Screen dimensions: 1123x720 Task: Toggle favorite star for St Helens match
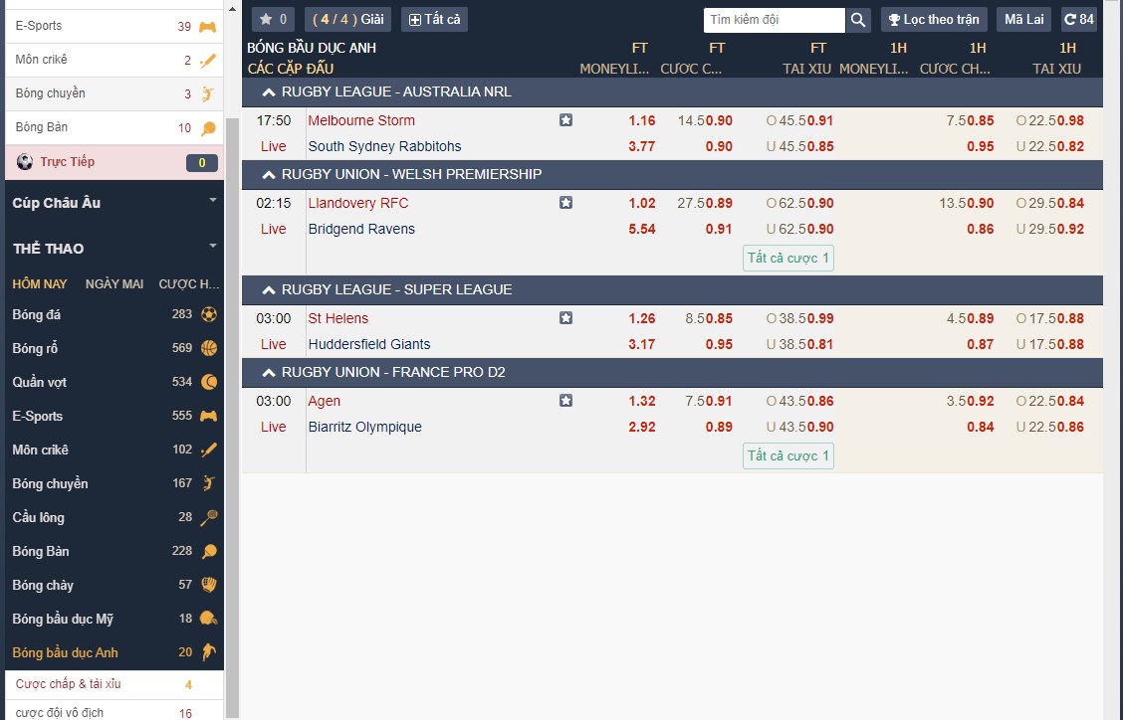pos(565,318)
